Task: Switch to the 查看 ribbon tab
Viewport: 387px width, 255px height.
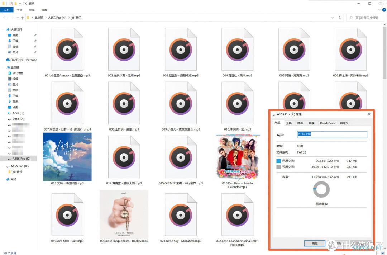Action: point(44,10)
